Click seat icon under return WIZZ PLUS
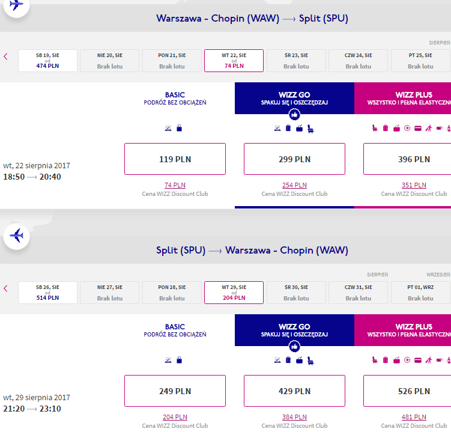The height and width of the screenshot is (432, 451). coord(375,360)
